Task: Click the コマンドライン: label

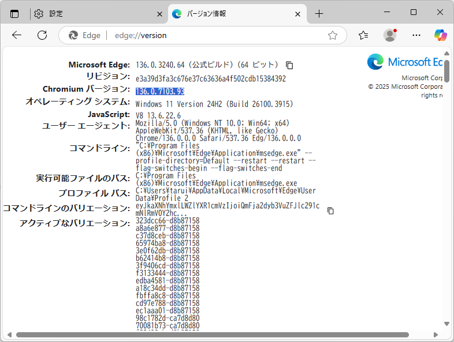Action: (x=99, y=148)
